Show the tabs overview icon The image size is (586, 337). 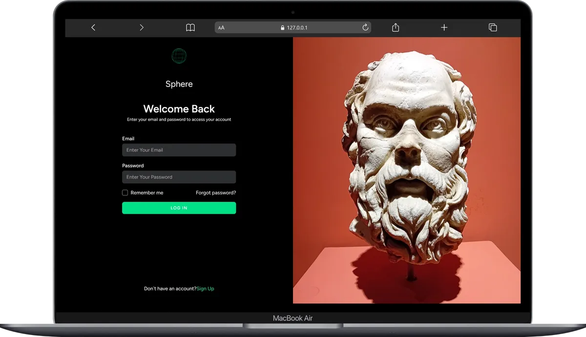click(x=493, y=28)
